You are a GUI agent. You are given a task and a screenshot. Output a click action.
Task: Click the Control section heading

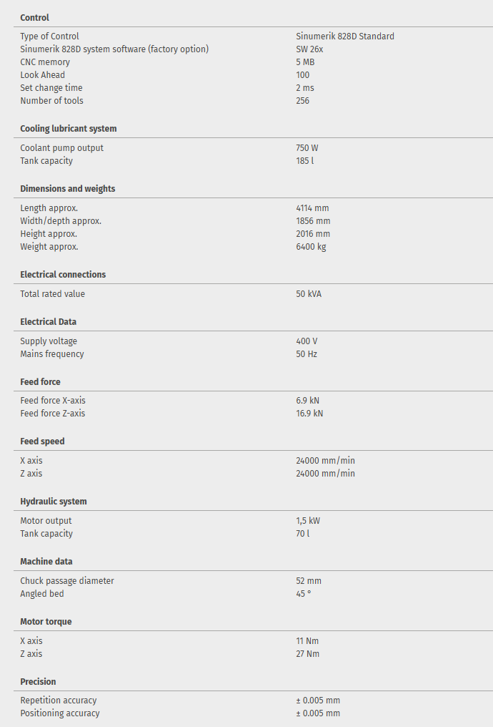click(x=34, y=17)
